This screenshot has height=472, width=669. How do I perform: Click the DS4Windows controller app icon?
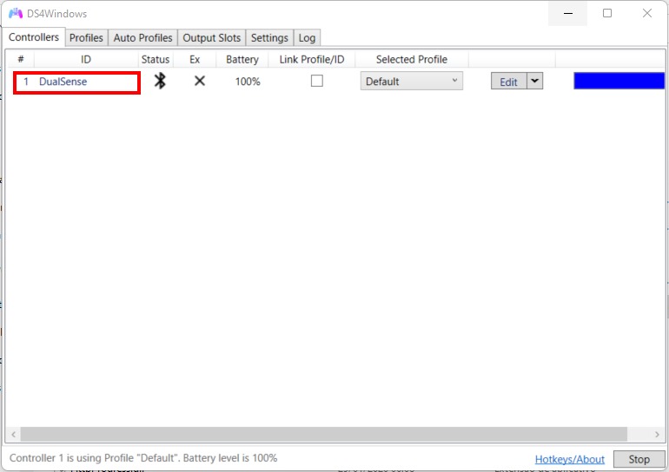16,13
